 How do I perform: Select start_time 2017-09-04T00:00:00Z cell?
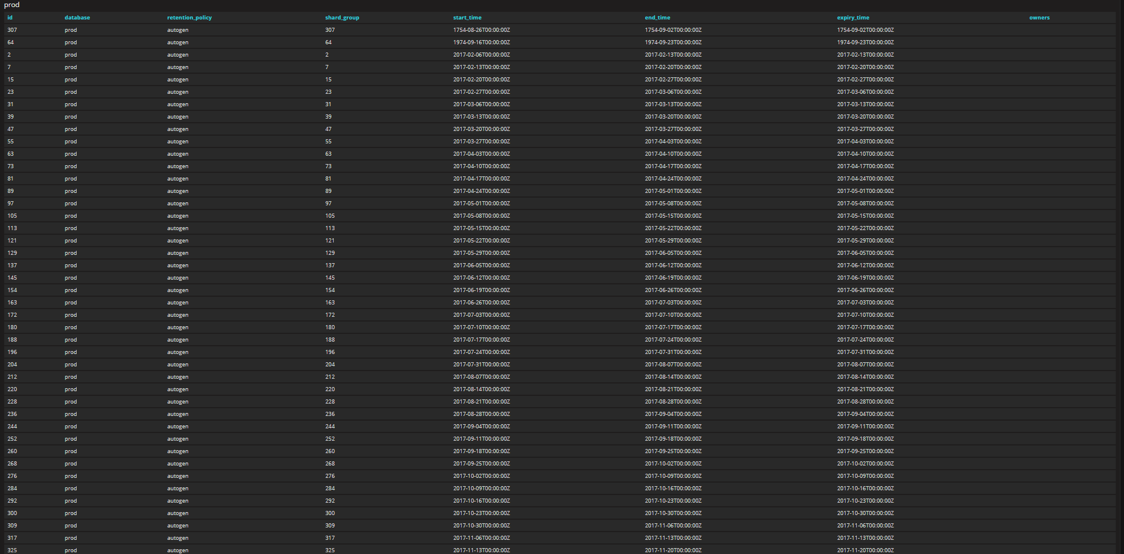pyautogui.click(x=482, y=427)
